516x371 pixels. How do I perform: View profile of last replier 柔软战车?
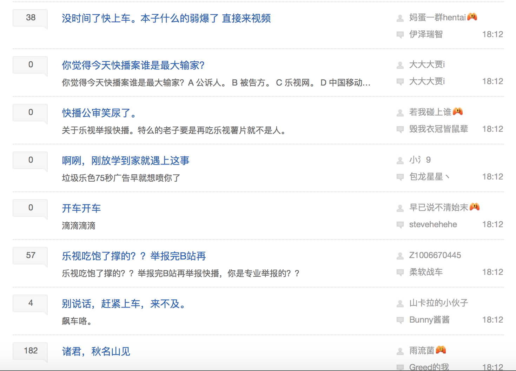click(x=426, y=272)
